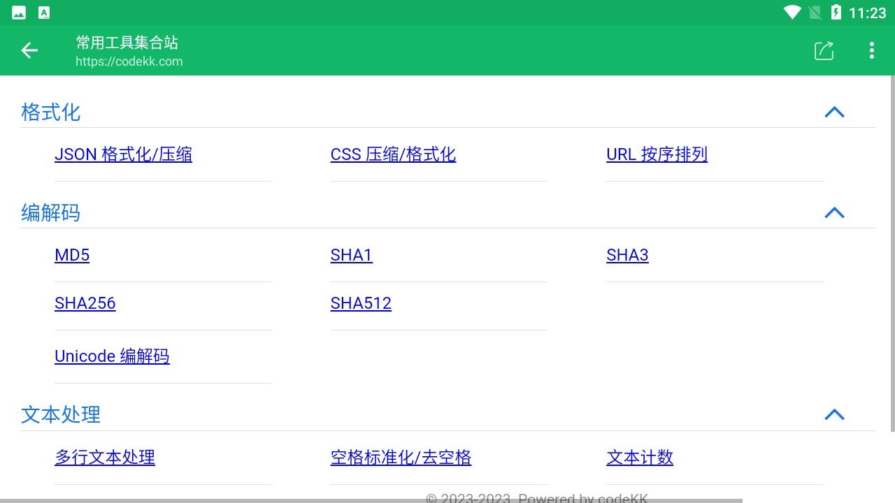The height and width of the screenshot is (503, 895).
Task: Navigate back using the arrow icon
Action: point(29,50)
